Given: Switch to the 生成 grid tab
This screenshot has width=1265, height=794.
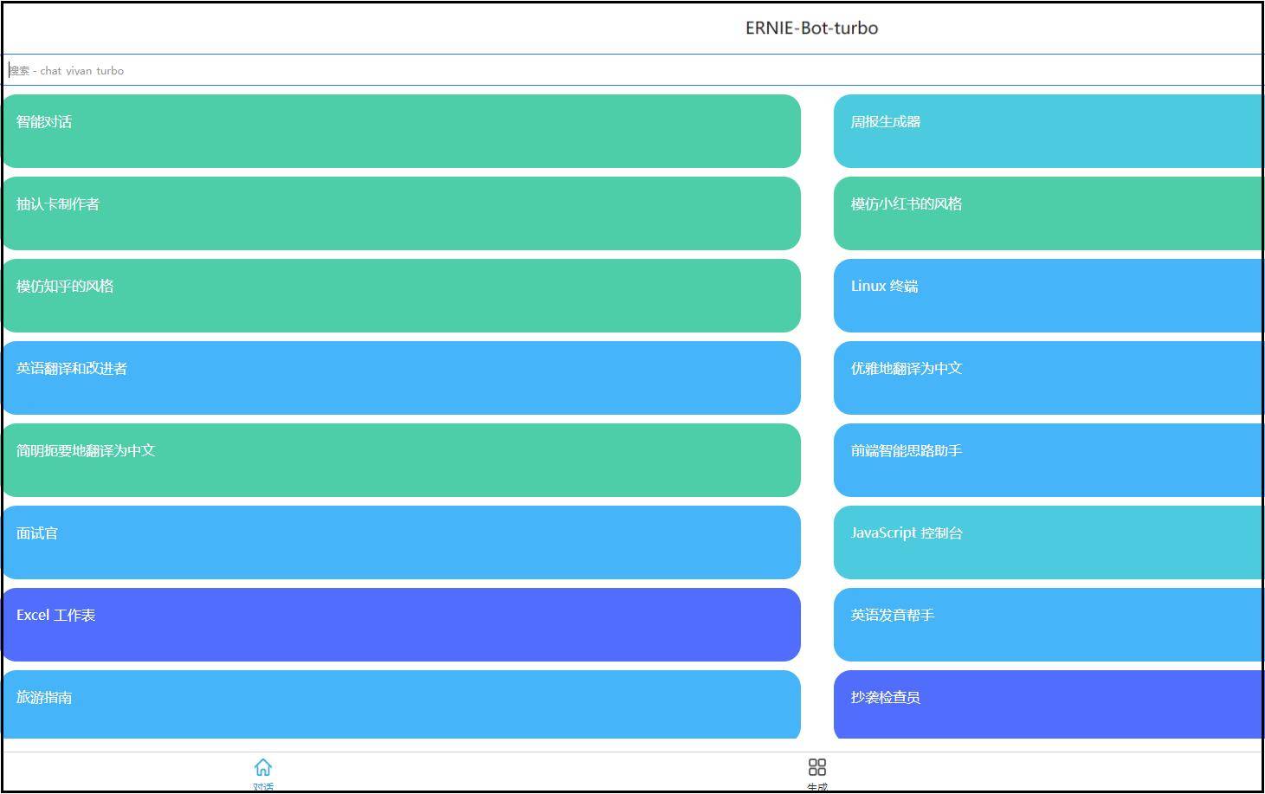Looking at the screenshot, I should click(816, 768).
